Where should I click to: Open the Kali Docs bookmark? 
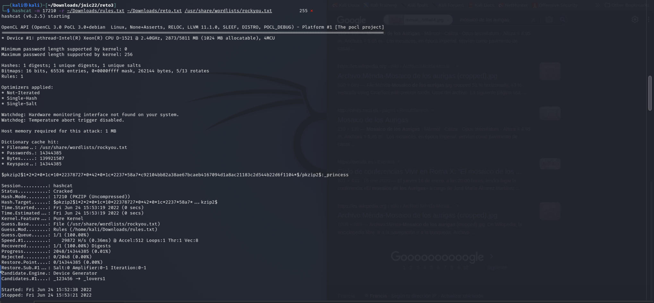(481, 5)
